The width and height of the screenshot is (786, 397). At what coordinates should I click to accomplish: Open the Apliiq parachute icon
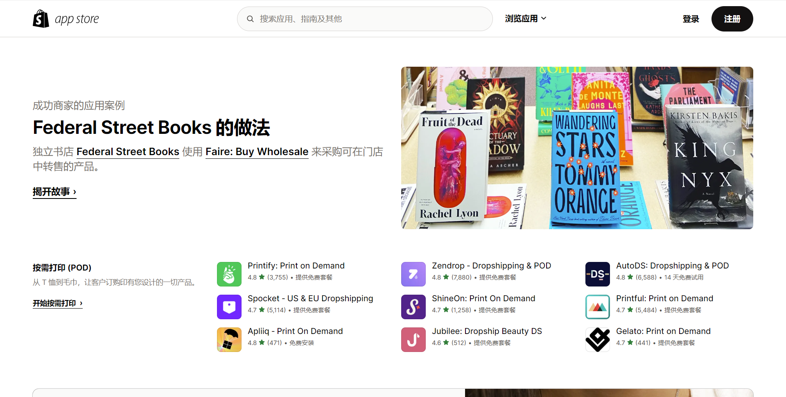coord(229,340)
